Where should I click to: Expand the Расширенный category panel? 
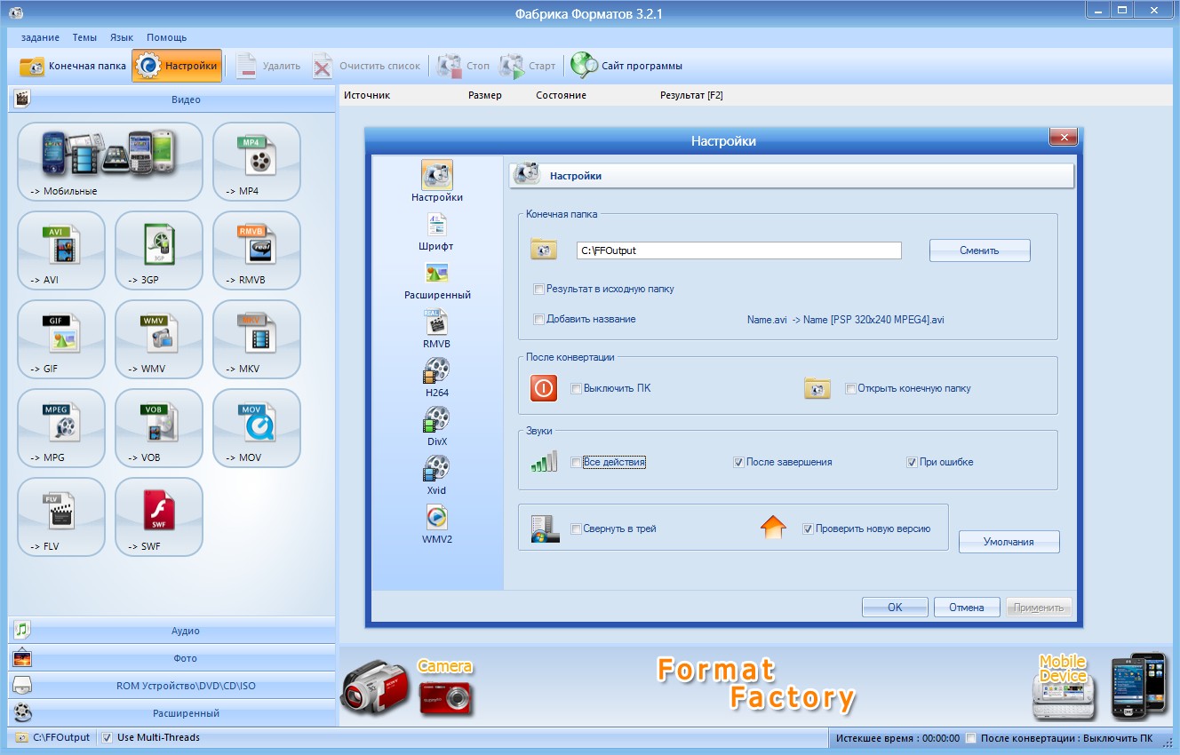(x=171, y=713)
